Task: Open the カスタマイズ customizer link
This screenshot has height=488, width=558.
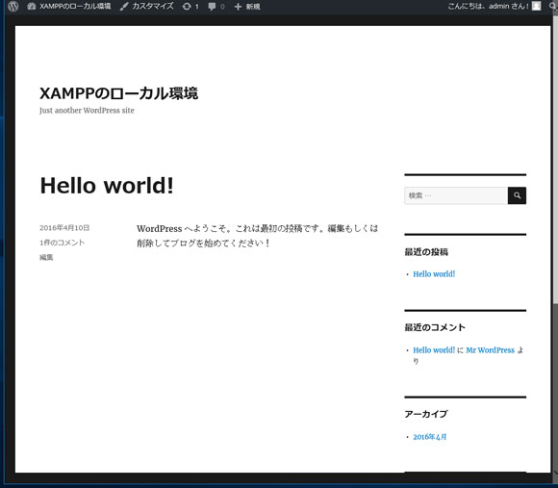Action: coord(146,7)
